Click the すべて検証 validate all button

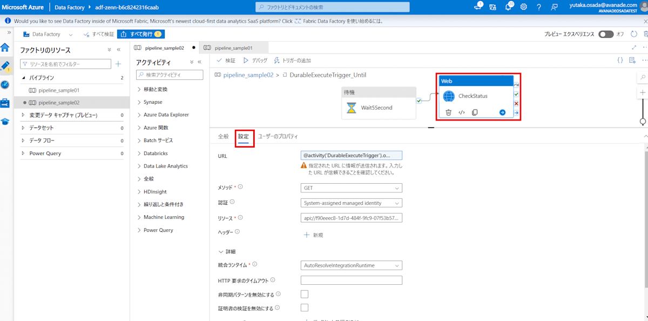pos(99,34)
